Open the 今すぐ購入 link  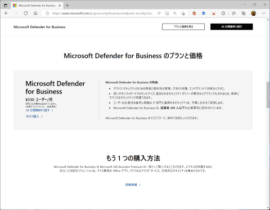click(34, 117)
